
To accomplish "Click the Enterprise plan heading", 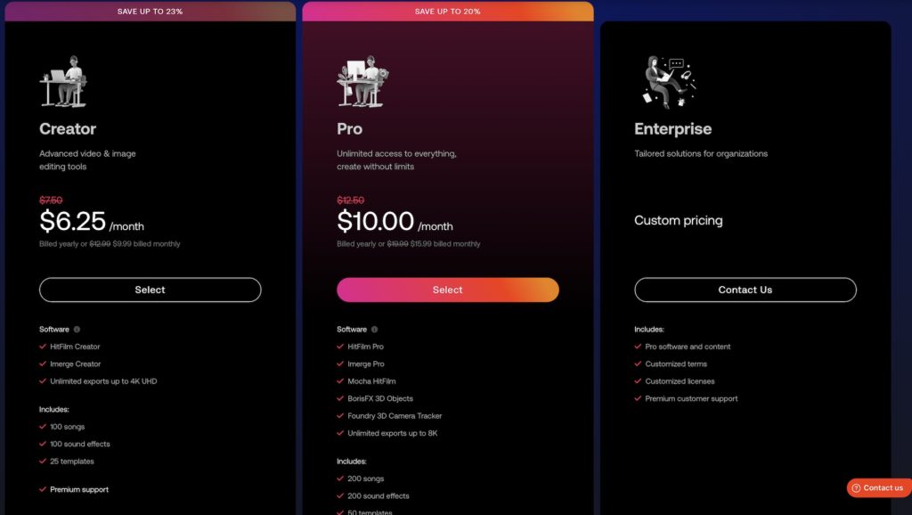I will click(x=673, y=128).
